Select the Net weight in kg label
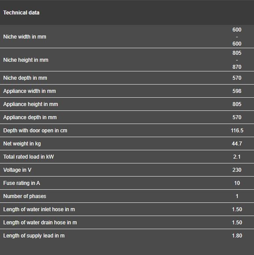The width and height of the screenshot is (254, 255). pos(22,144)
